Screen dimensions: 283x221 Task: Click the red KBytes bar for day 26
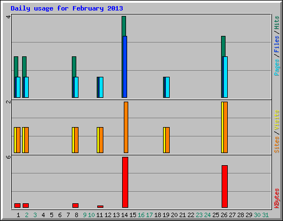(x=224, y=186)
